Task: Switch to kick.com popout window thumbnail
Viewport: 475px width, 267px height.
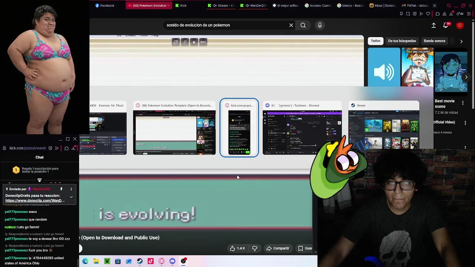Action: (x=239, y=128)
